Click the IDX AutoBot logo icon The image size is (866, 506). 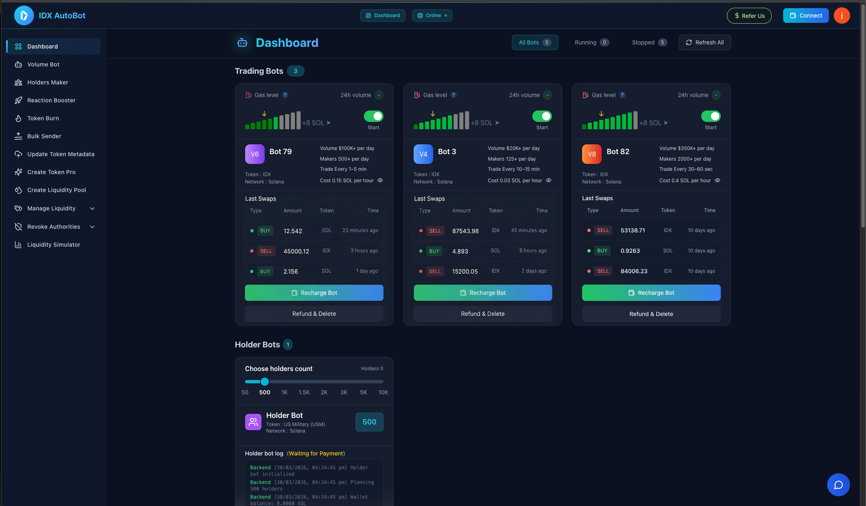24,15
